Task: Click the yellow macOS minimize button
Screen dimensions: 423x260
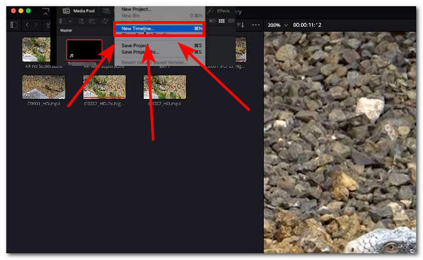Action: pos(21,11)
